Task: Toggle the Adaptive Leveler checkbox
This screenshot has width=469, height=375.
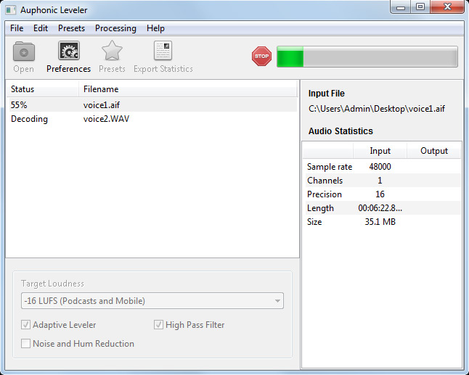Action: [x=26, y=325]
